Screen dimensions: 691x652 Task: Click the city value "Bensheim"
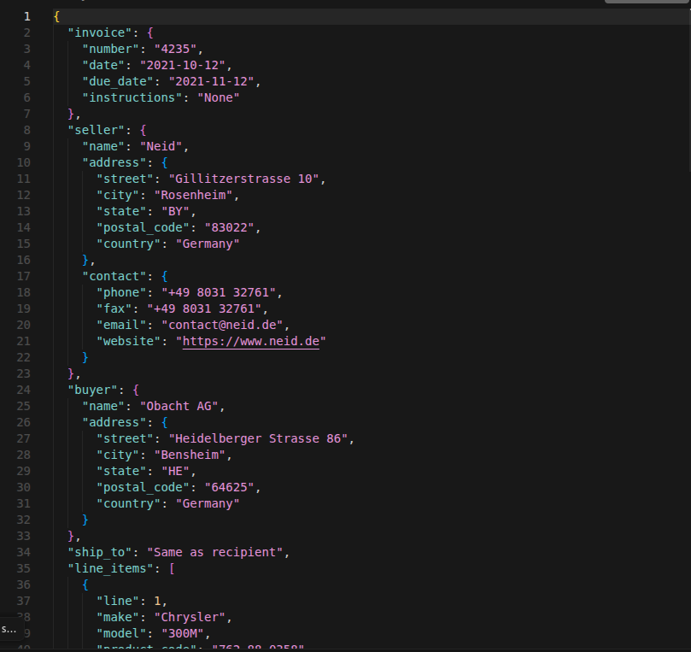(x=190, y=455)
